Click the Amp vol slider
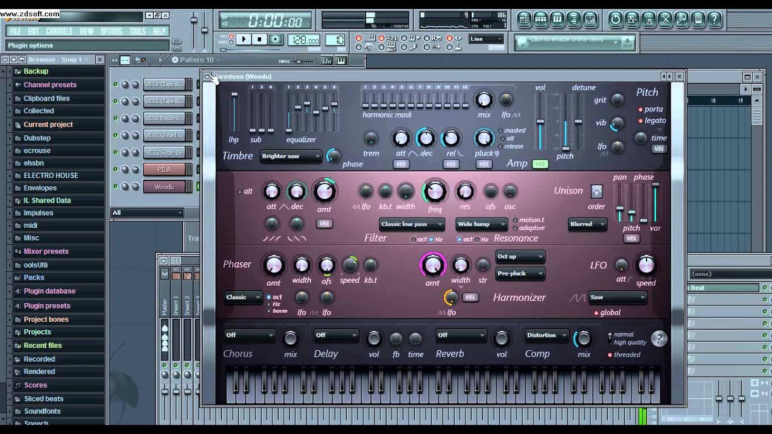772x434 pixels. [x=541, y=122]
